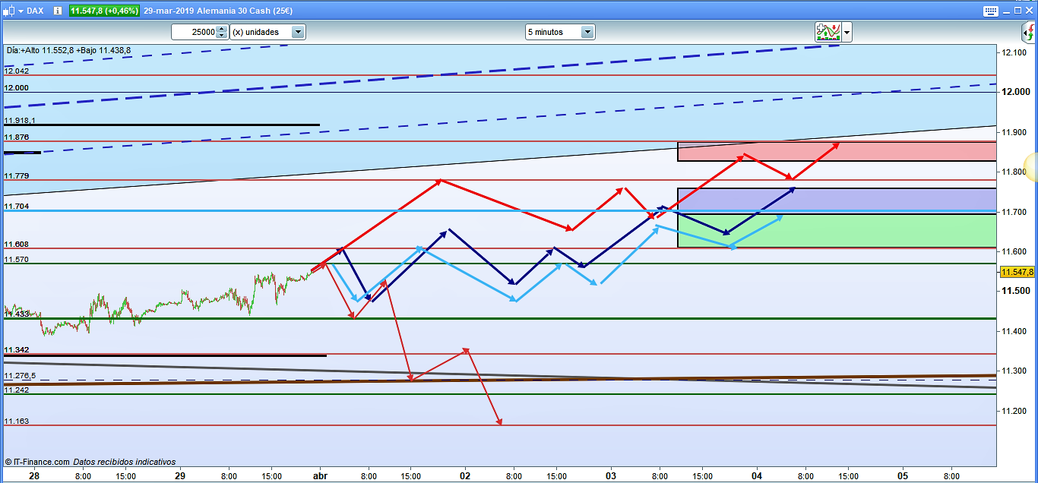
Task: Open the 5 minutos timeframe dropdown
Action: [x=587, y=32]
